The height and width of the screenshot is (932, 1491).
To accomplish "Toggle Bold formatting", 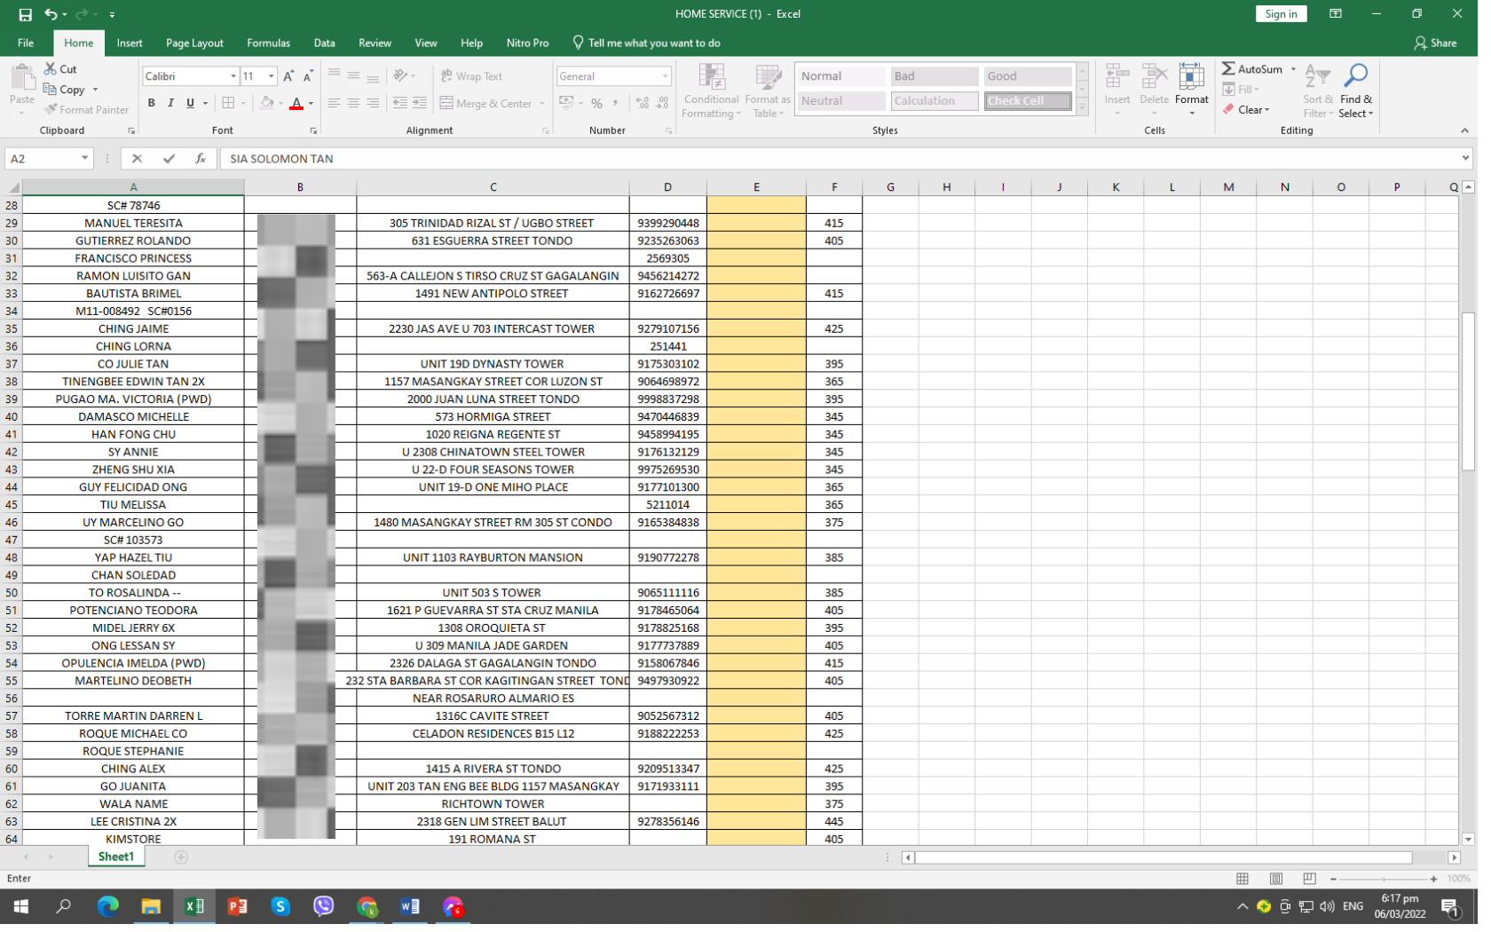I will tap(152, 104).
